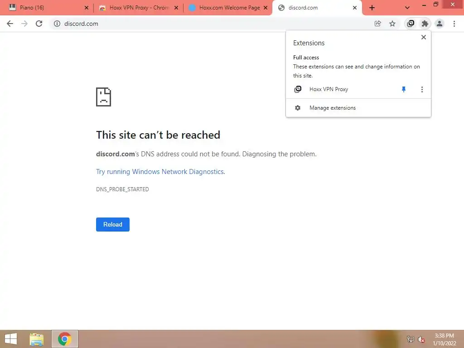Viewport: 464px width, 348px height.
Task: Reload the page via the toolbar refresh icon
Action: coord(39,24)
